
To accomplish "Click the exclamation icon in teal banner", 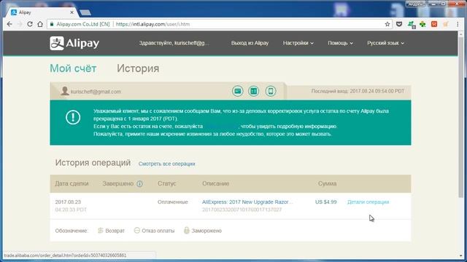I will point(73,117).
